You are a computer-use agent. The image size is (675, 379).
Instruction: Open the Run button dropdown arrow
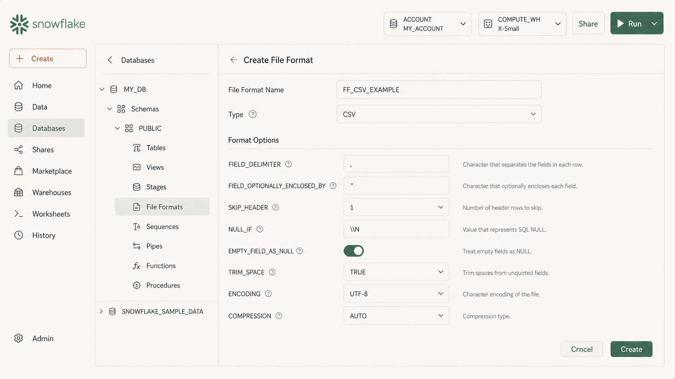coord(654,24)
